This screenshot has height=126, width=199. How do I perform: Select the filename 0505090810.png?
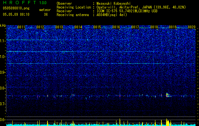(x=16, y=8)
